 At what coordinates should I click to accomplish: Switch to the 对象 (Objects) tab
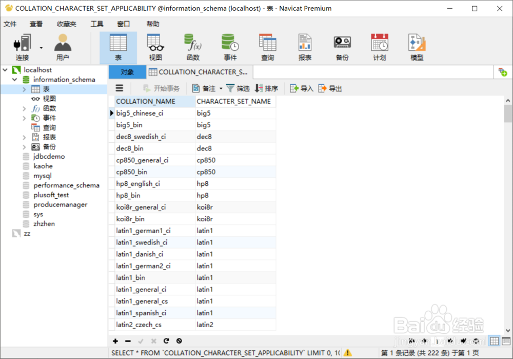click(126, 72)
